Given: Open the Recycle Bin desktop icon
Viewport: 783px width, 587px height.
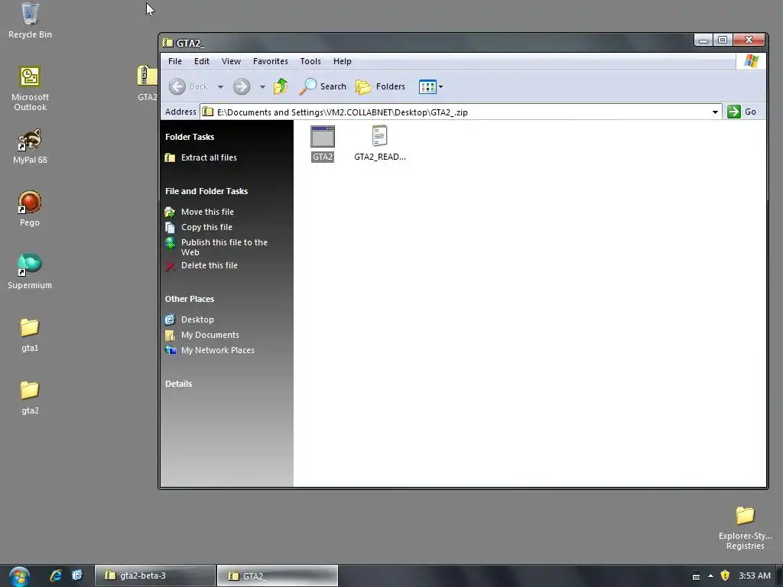Looking at the screenshot, I should click(30, 20).
